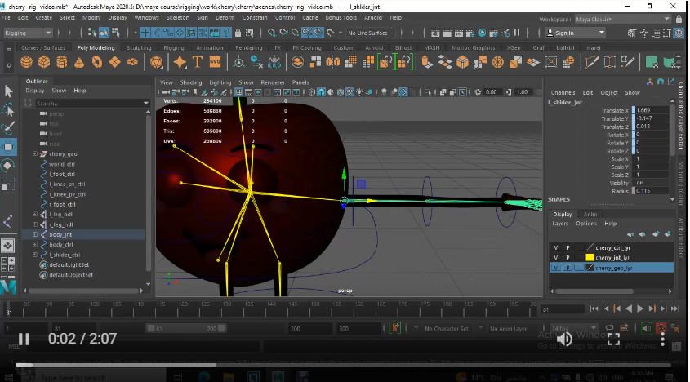
Task: Open the Skeleton menu
Action: tap(177, 17)
